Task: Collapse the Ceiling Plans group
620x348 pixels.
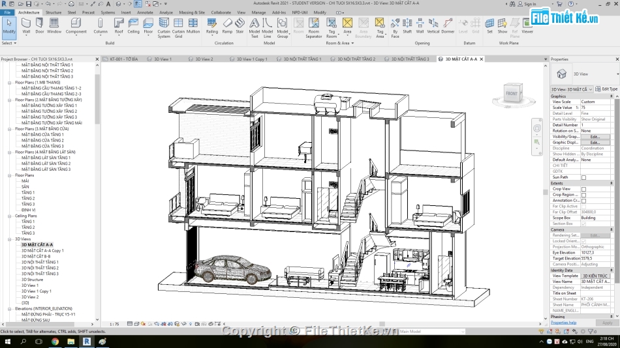Action: [10, 216]
